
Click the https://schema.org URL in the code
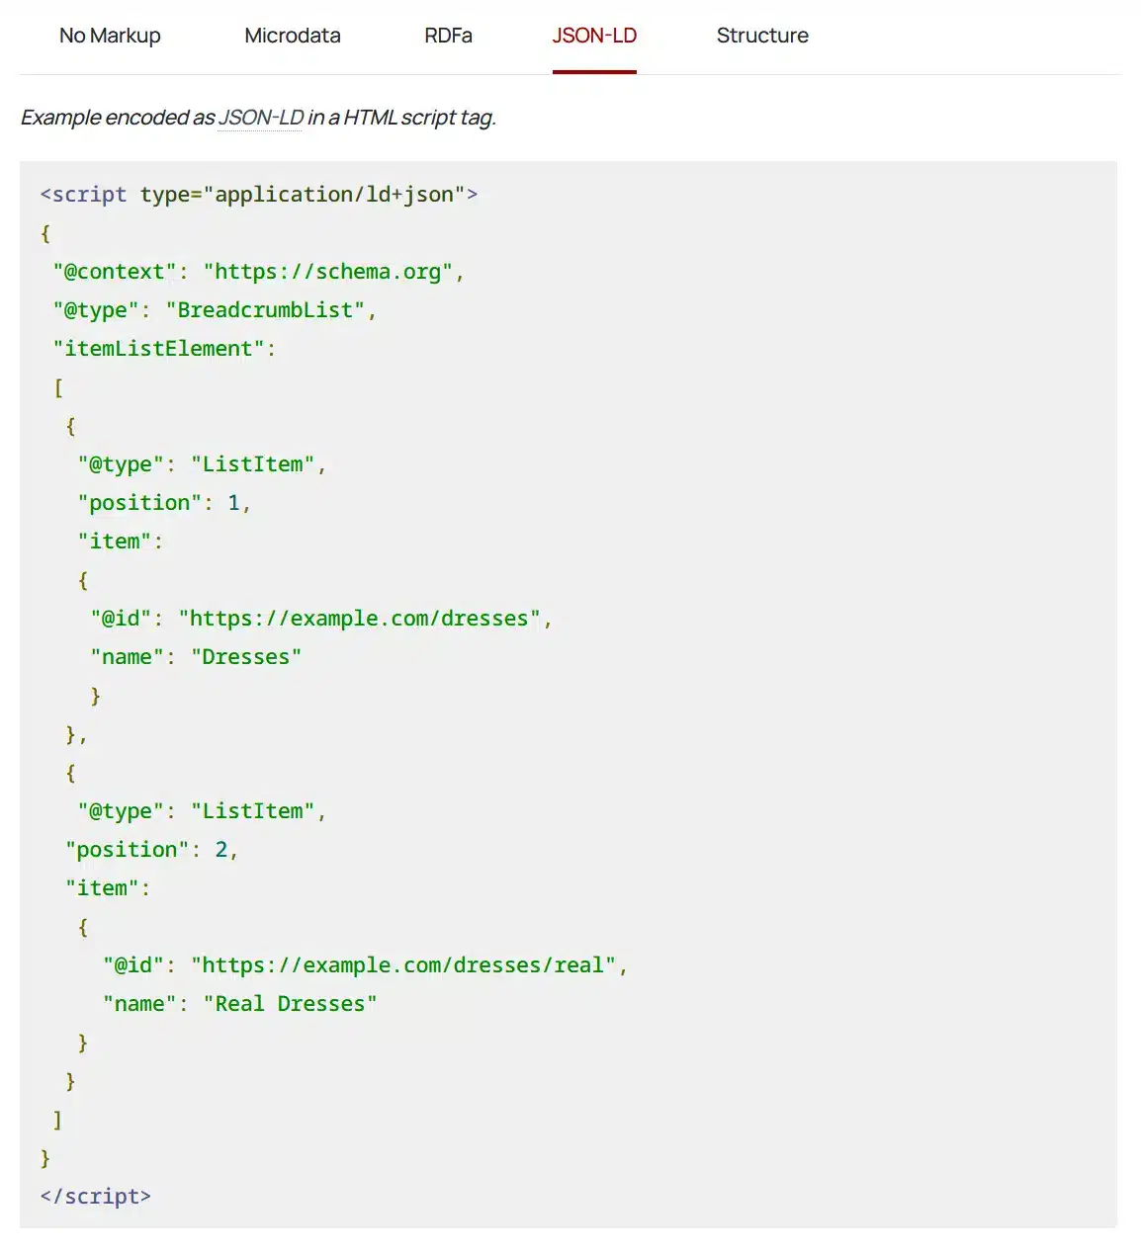tap(329, 272)
